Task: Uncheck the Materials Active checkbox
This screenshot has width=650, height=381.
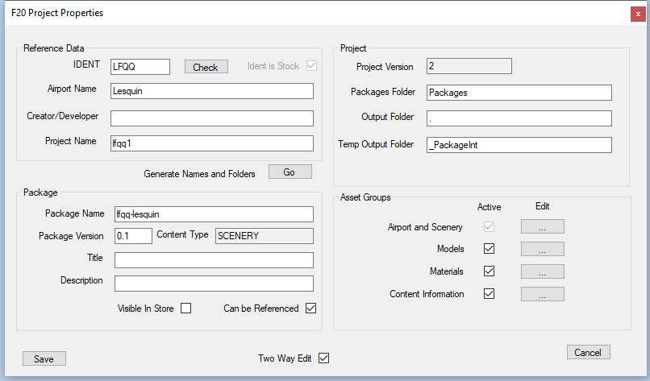Action: 489,271
